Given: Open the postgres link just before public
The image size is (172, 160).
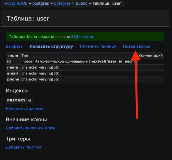Looking at the screenshot, I should tap(63, 3).
